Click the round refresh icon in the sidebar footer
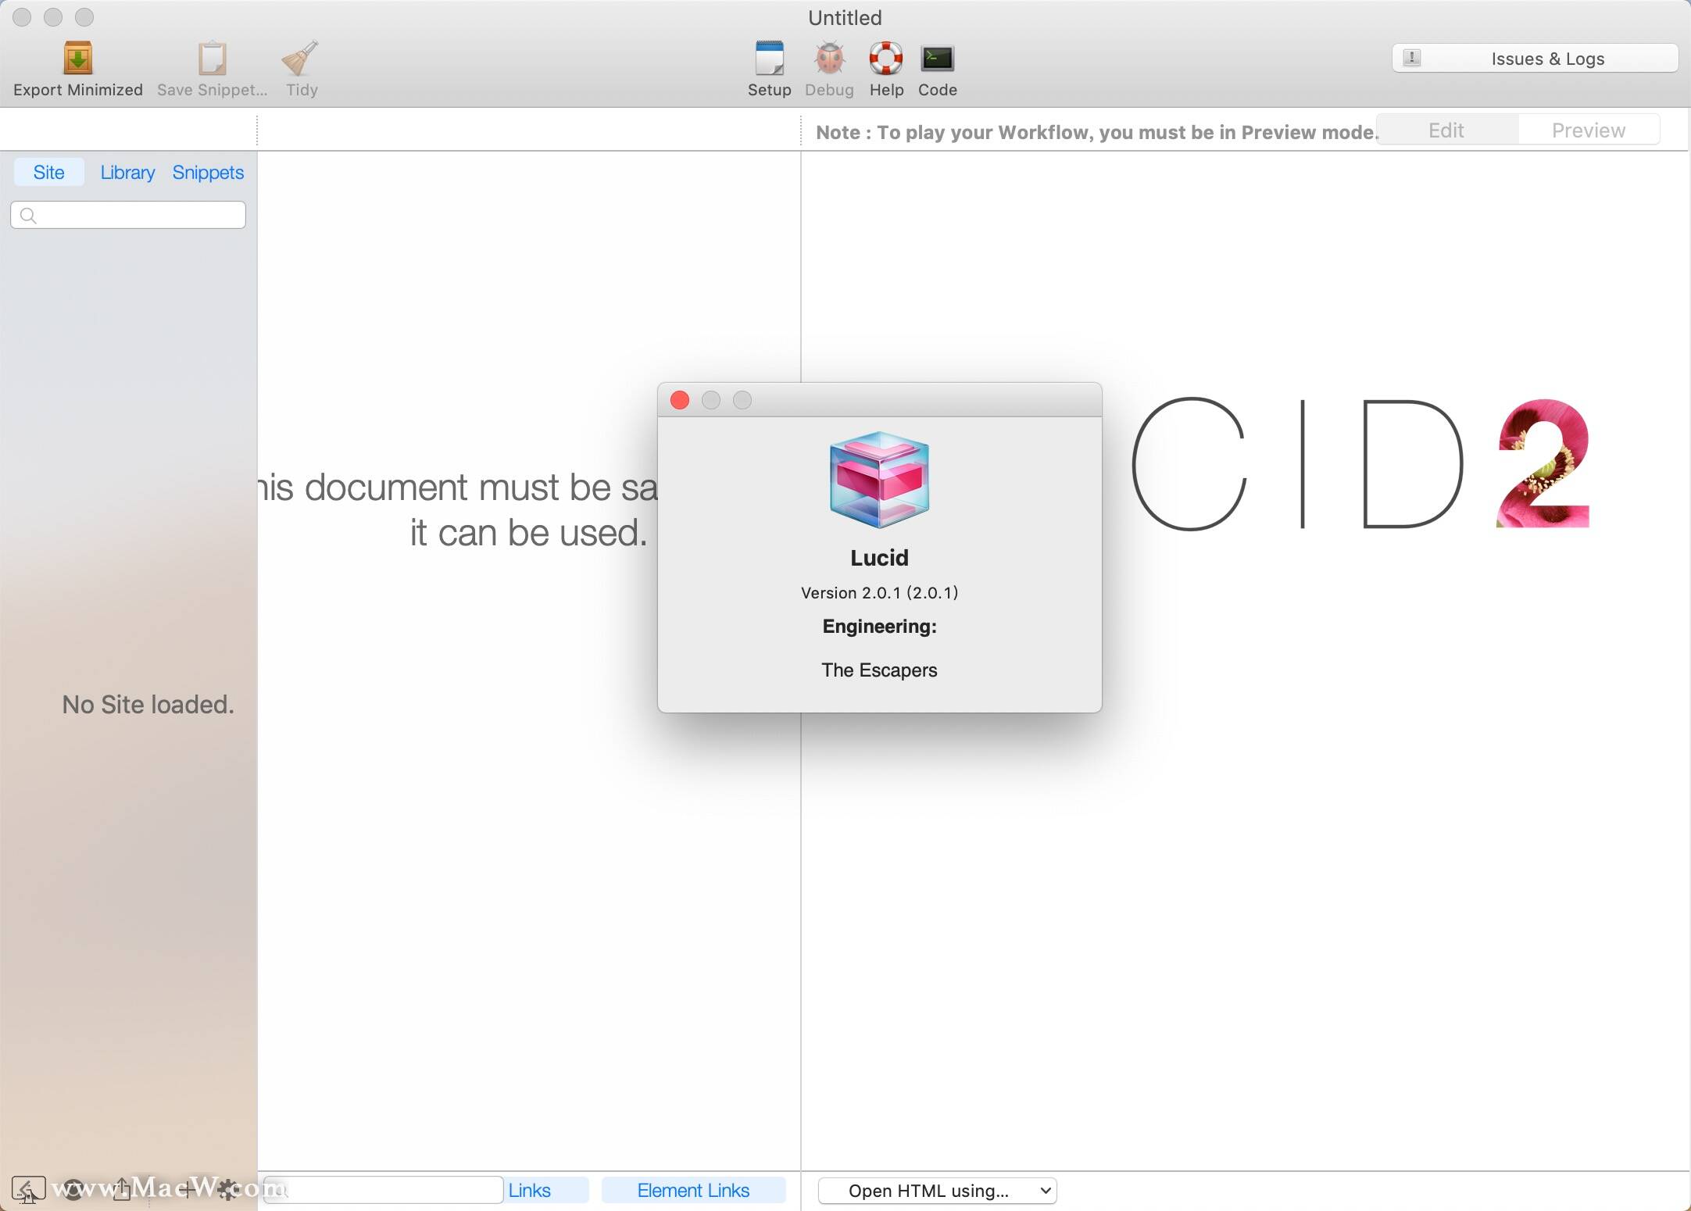Image resolution: width=1691 pixels, height=1211 pixels. pos(73,1190)
